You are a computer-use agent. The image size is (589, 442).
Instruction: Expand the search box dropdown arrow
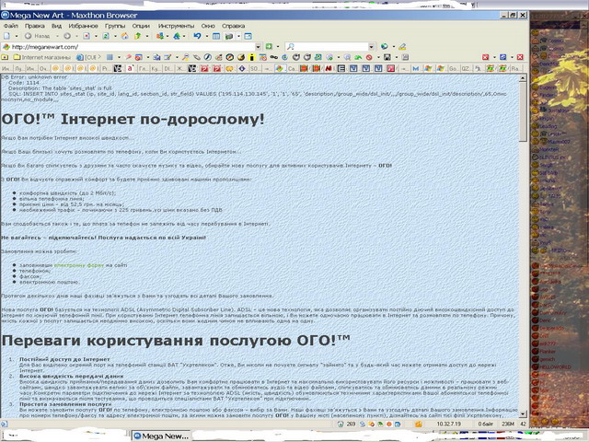point(371,47)
